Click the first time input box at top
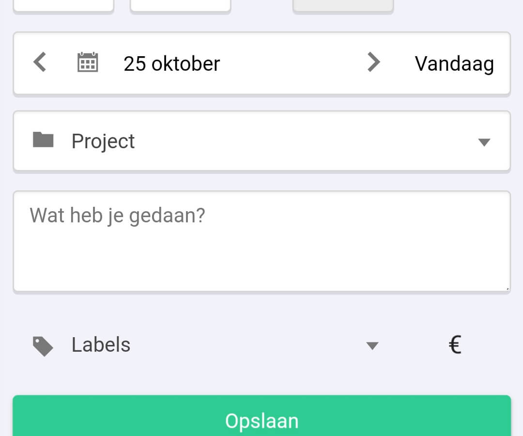The image size is (523, 436). [63, 6]
